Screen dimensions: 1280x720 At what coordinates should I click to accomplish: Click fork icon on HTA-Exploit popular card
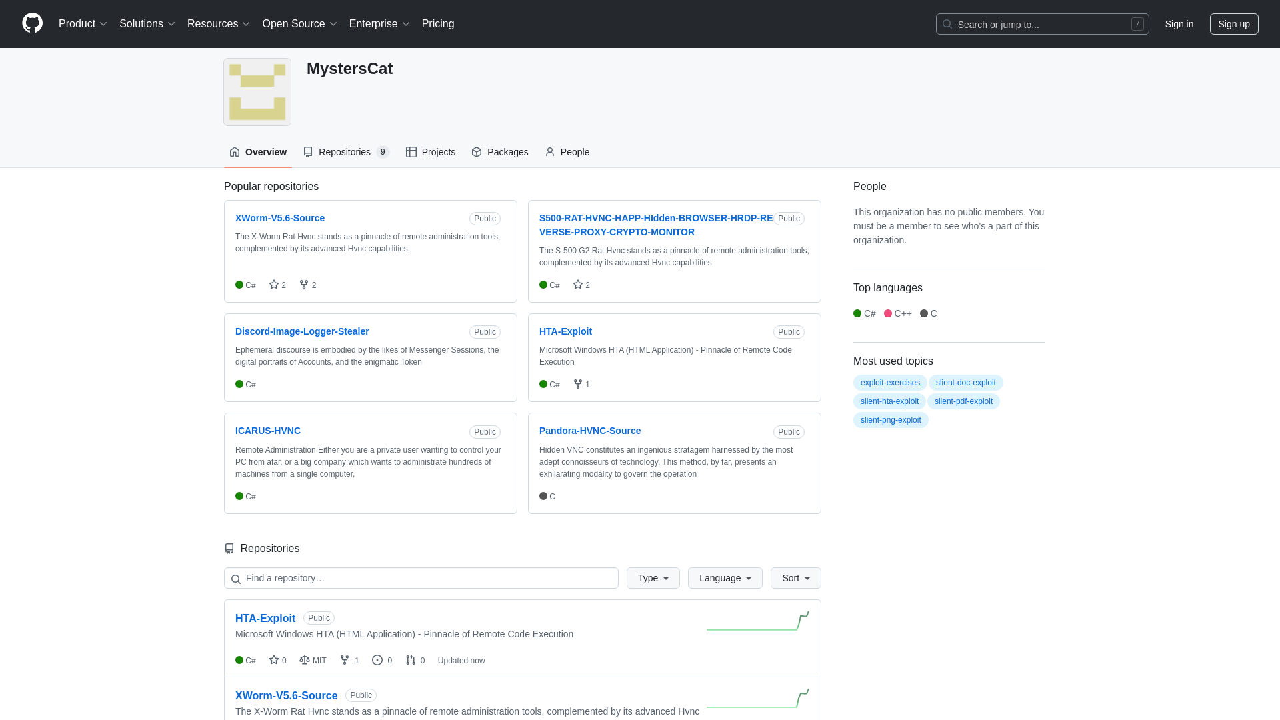(578, 384)
